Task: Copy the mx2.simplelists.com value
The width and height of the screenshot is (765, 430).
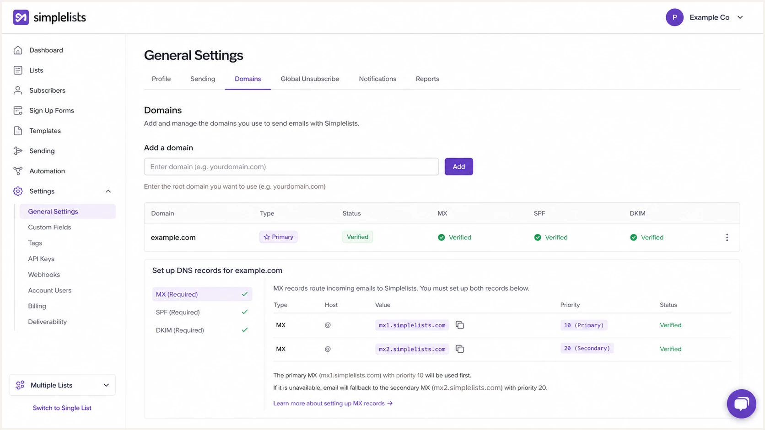Action: point(460,349)
